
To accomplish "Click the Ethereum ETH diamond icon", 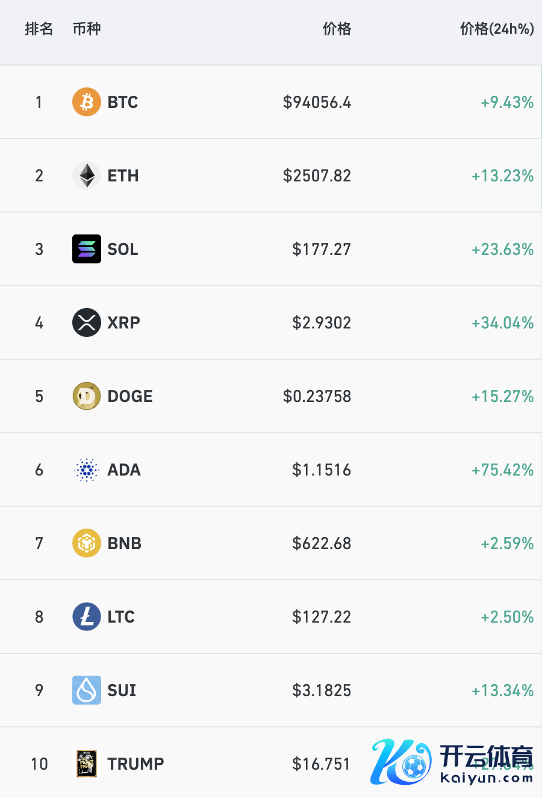I will [x=87, y=175].
